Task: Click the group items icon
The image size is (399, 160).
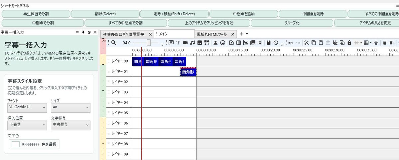Action: tap(335, 43)
